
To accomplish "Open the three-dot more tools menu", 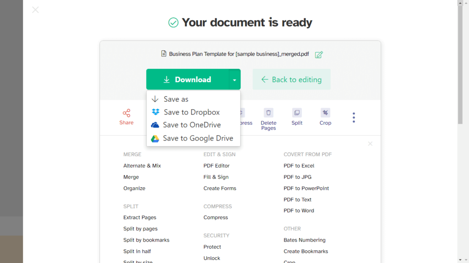I will click(x=354, y=117).
